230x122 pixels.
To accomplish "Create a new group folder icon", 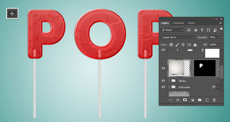I will coord(200,100).
